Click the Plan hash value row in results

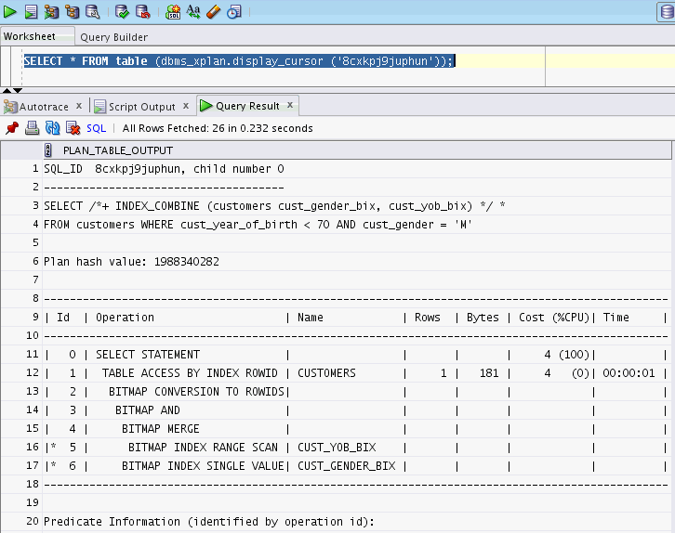point(131,262)
